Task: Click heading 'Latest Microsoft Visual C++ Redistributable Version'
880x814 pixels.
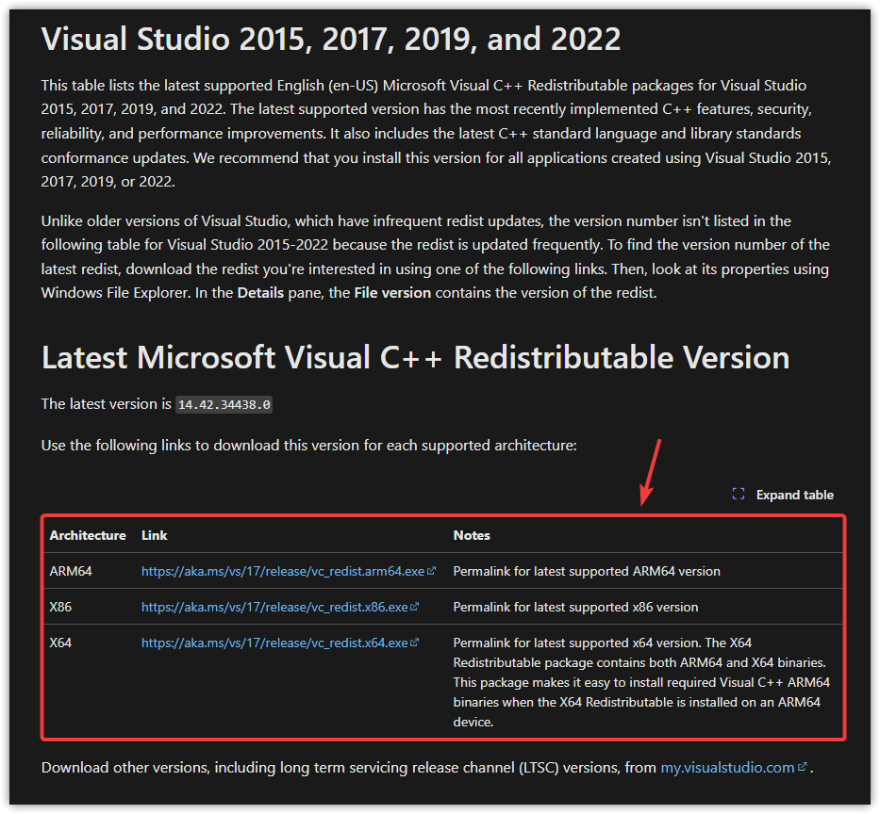Action: click(415, 358)
